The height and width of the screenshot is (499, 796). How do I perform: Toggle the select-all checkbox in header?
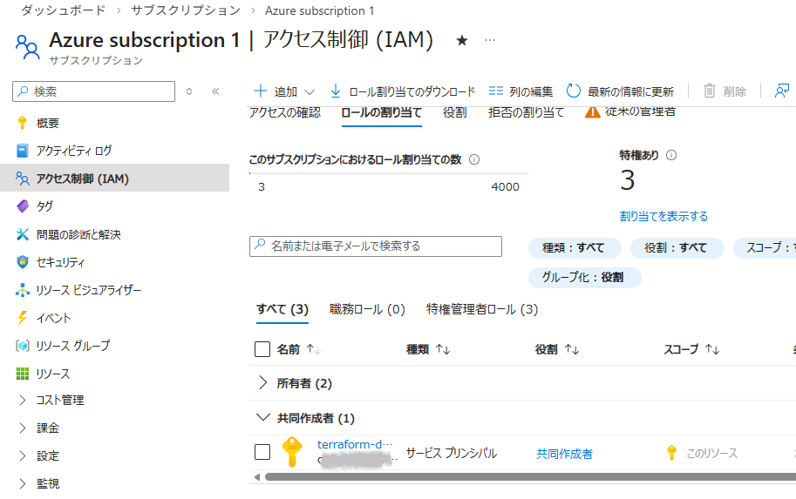(262, 349)
